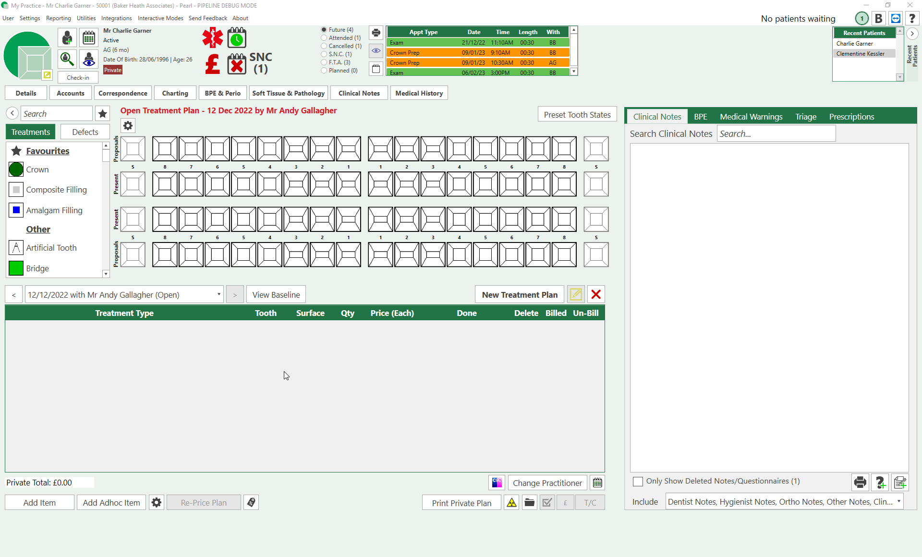Expand the Recent Patients side panel arrow

point(912,34)
